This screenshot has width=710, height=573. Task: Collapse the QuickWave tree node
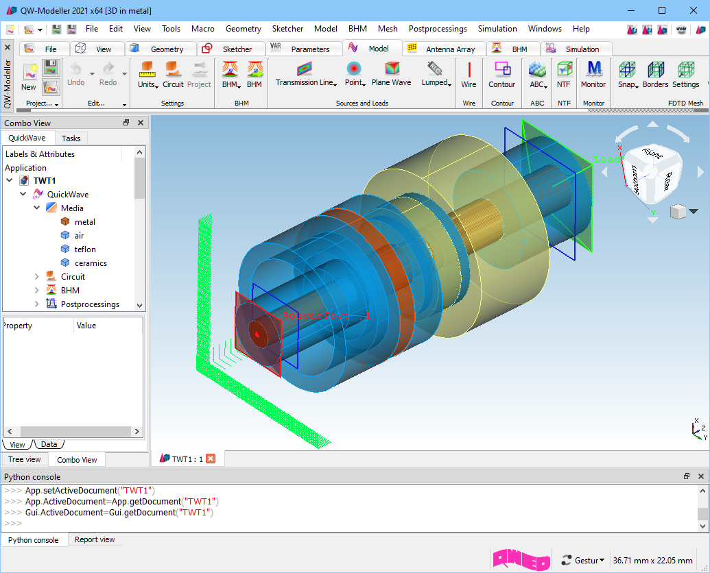click(x=23, y=194)
